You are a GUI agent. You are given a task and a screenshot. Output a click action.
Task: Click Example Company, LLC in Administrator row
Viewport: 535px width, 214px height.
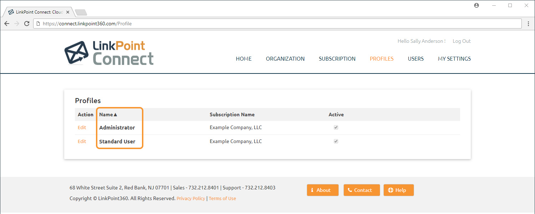point(236,127)
